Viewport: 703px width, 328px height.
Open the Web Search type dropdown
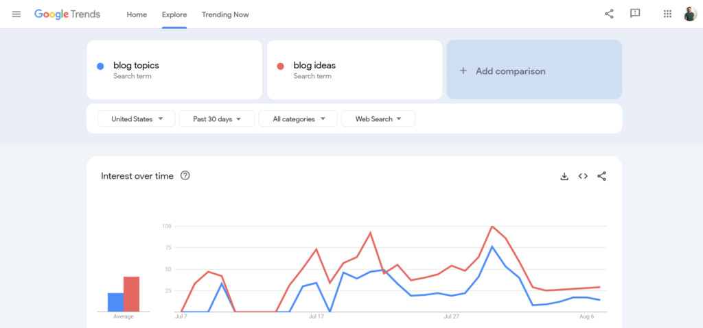coord(378,119)
